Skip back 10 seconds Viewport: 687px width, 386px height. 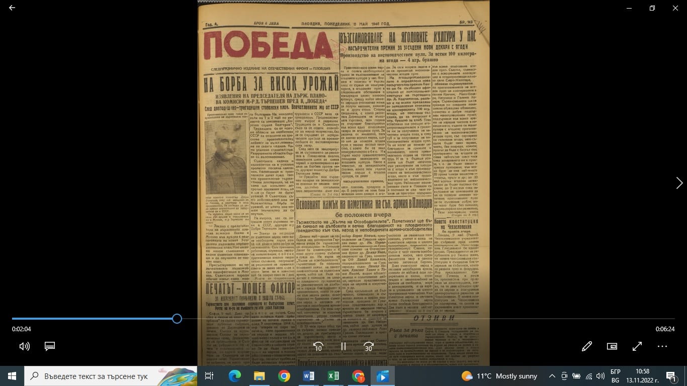[318, 346]
